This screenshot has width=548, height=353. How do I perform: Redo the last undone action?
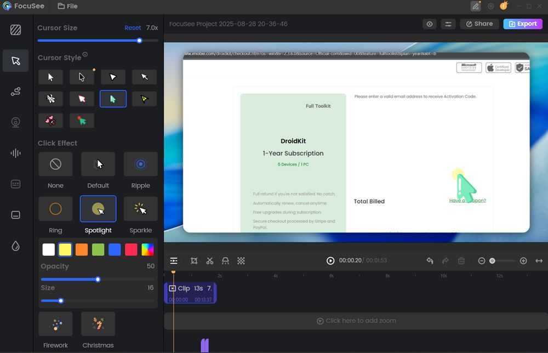click(446, 261)
